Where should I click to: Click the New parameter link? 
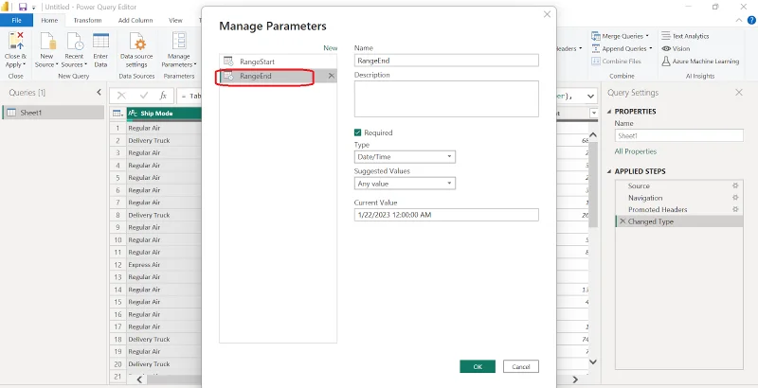coord(330,48)
